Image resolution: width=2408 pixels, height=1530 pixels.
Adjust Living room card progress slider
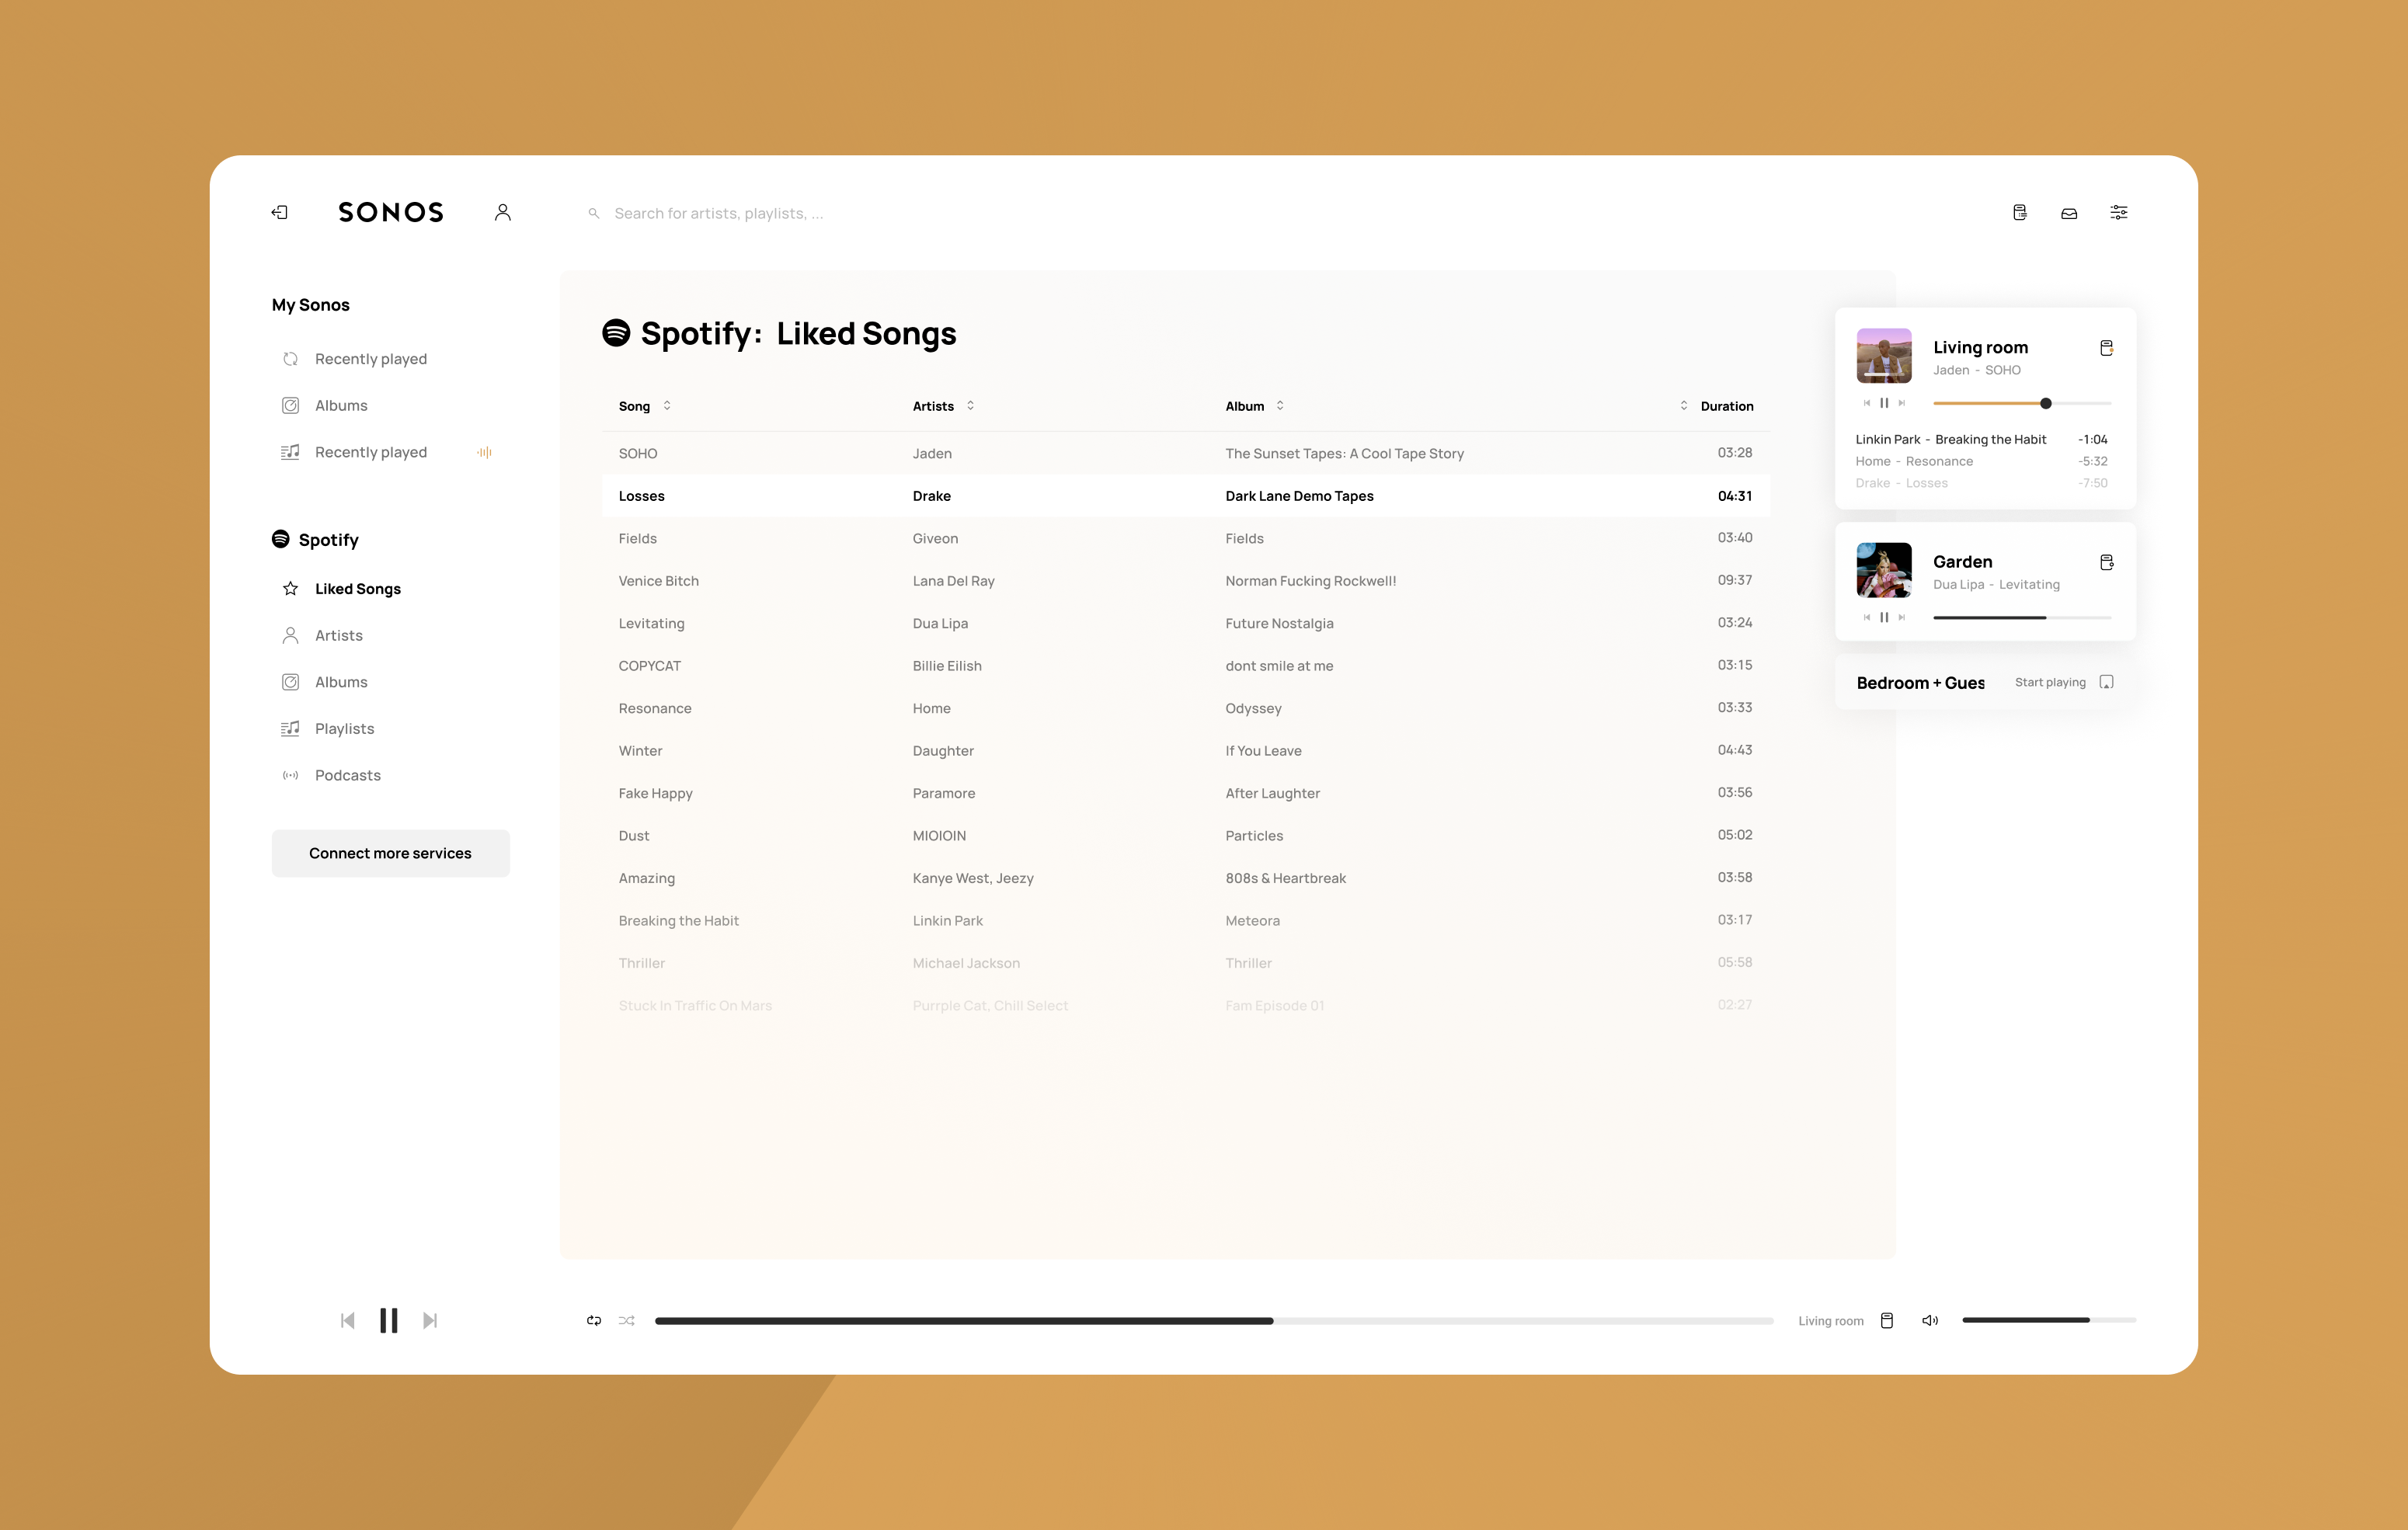pos(2022,403)
